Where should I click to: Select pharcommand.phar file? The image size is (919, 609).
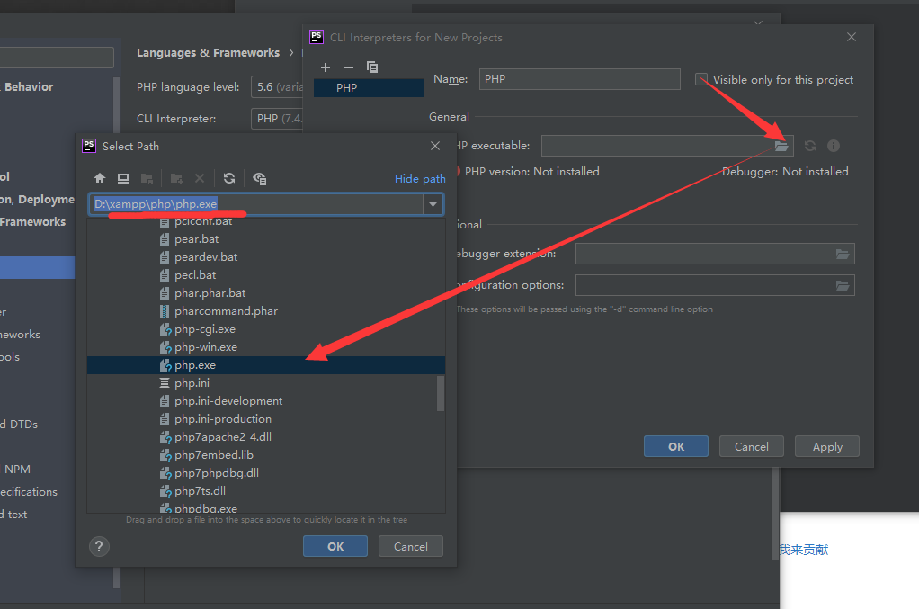pos(226,311)
